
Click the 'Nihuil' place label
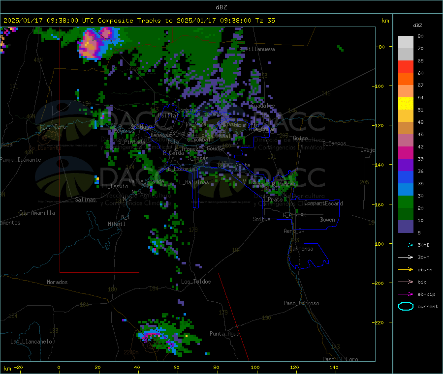116,224
